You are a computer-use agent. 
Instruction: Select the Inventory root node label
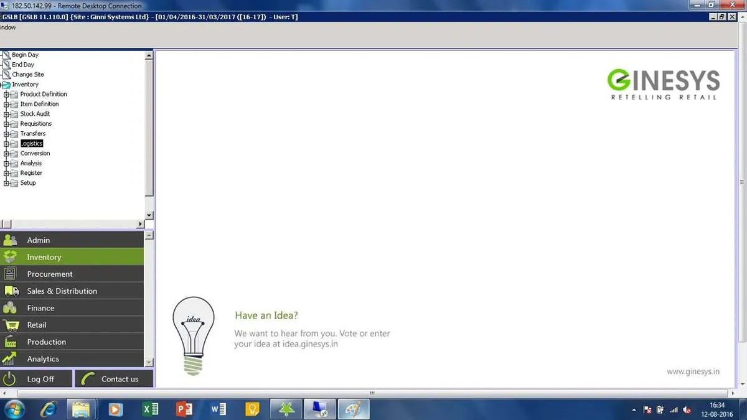click(26, 84)
